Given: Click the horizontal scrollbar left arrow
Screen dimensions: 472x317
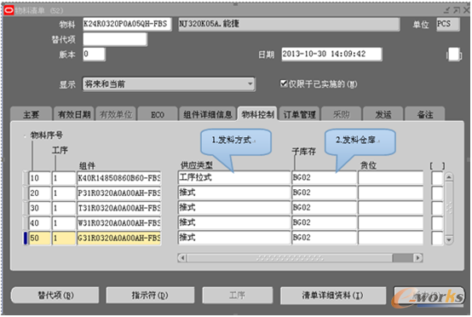Looking at the screenshot, I should (x=182, y=258).
